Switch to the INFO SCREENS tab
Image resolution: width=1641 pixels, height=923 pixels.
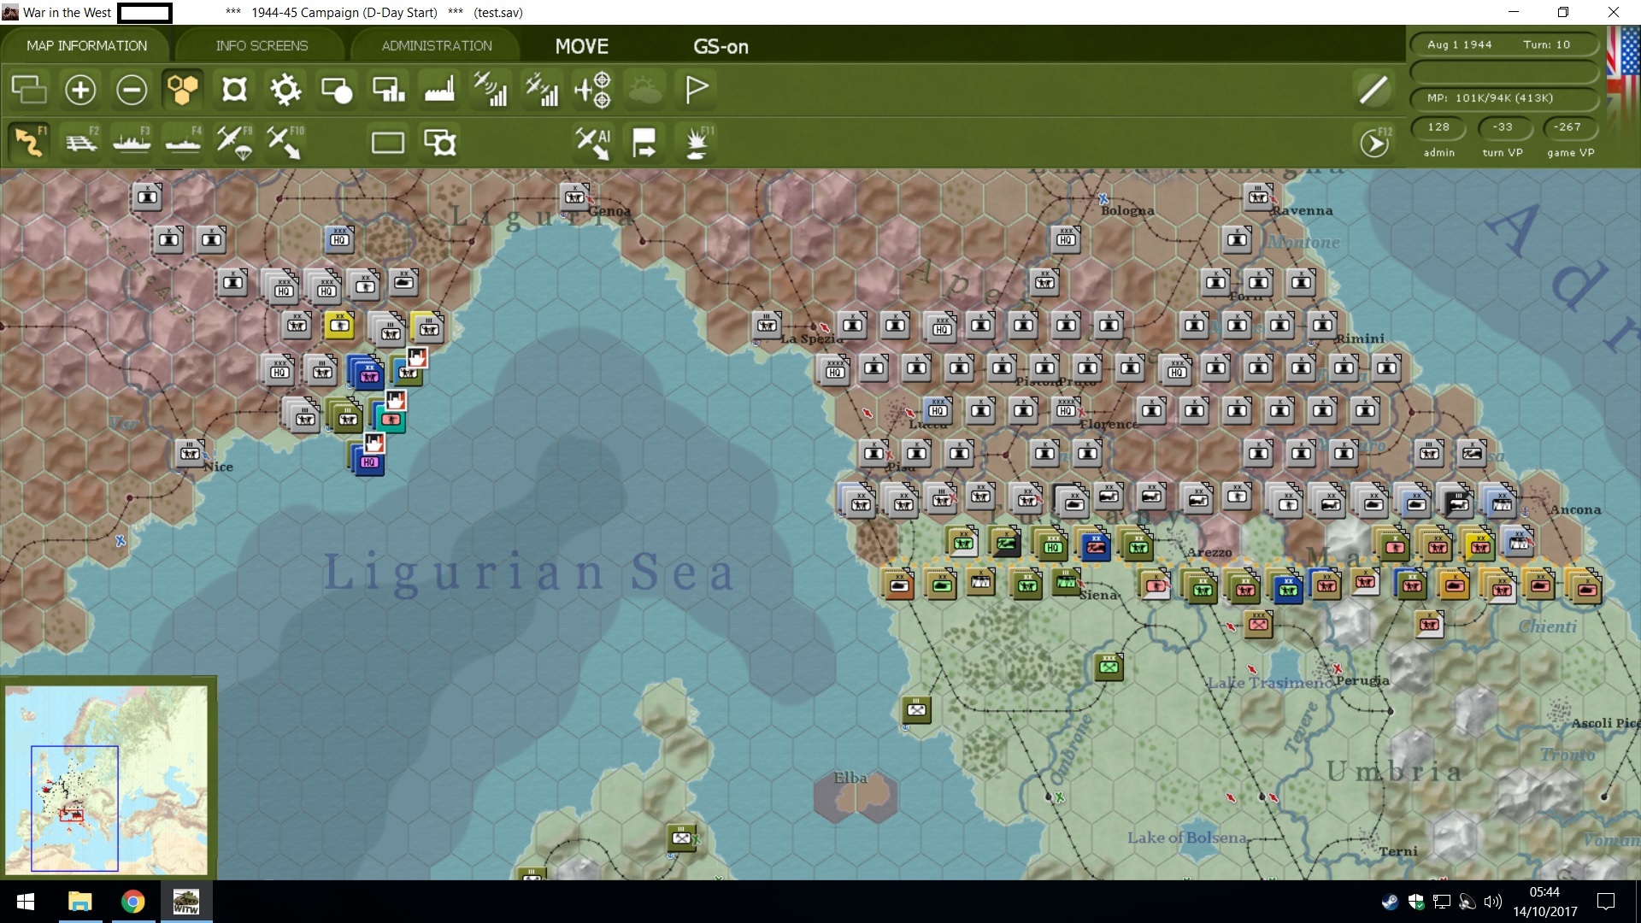pyautogui.click(x=262, y=46)
